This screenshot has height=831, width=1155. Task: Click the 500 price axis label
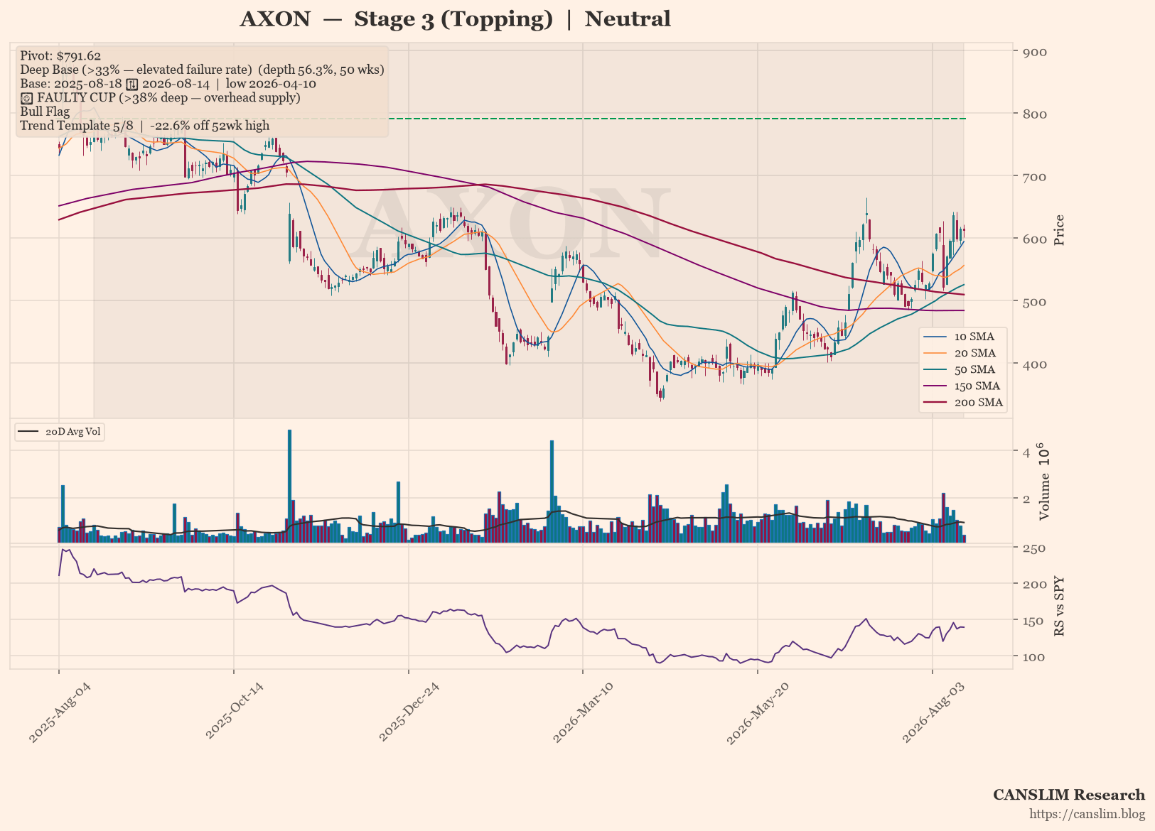pyautogui.click(x=1034, y=302)
